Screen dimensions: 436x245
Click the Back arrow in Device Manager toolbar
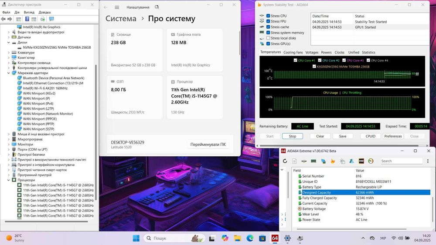pos(3,19)
